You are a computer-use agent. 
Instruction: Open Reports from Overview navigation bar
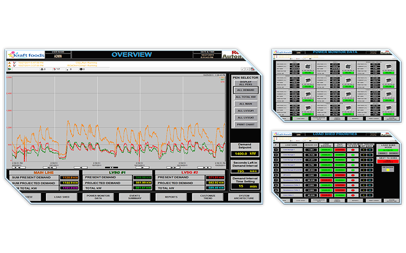171,197
